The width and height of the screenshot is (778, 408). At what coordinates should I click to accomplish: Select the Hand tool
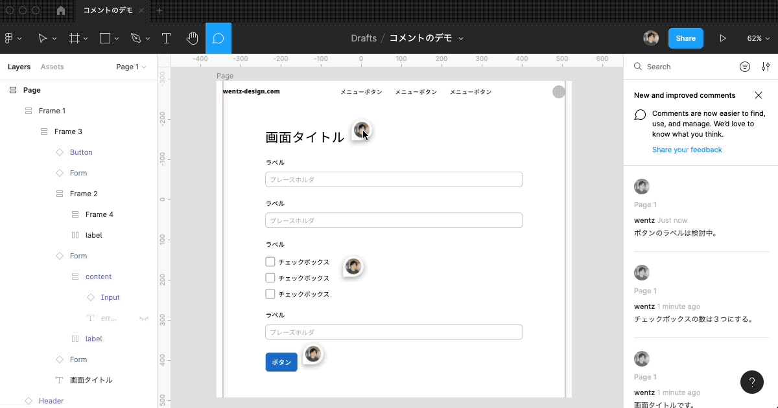pos(192,38)
